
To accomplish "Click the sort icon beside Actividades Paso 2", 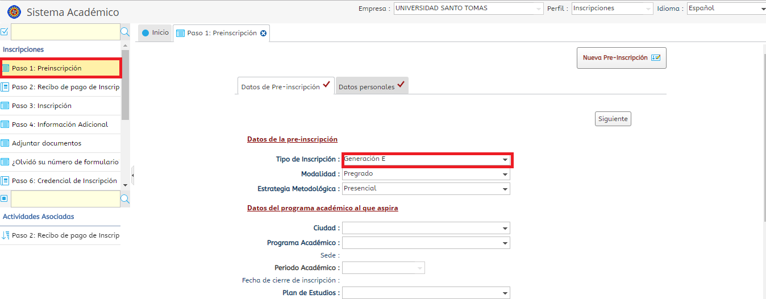I will [x=5, y=235].
